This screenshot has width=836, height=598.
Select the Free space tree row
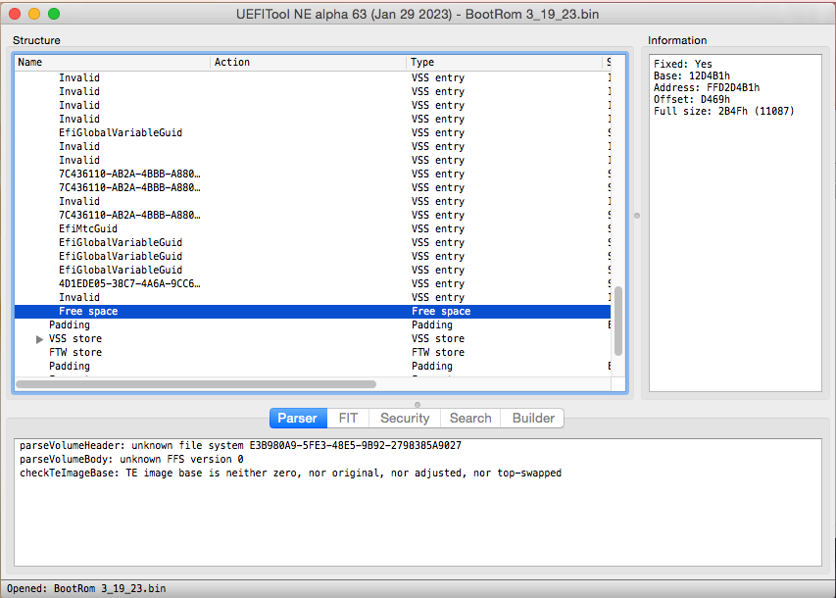click(x=313, y=312)
